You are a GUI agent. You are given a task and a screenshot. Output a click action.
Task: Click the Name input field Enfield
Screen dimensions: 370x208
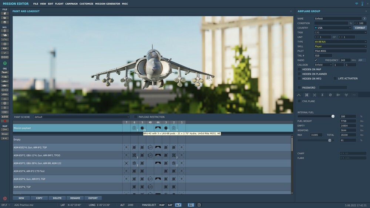338,19
